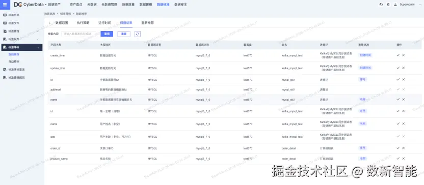Accept recommendation for mysql_st01 name row
This screenshot has width=424, height=185.
398,99
